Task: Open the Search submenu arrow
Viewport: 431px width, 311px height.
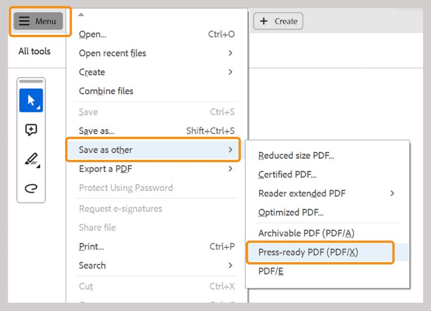Action: [x=230, y=265]
